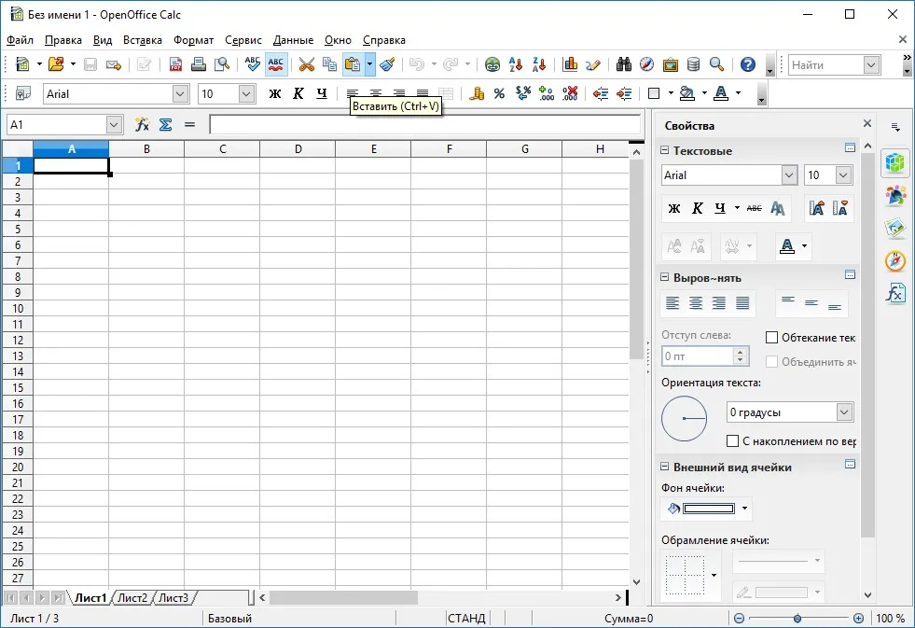This screenshot has height=628, width=915.
Task: Export directly as PDF icon
Action: coord(175,64)
